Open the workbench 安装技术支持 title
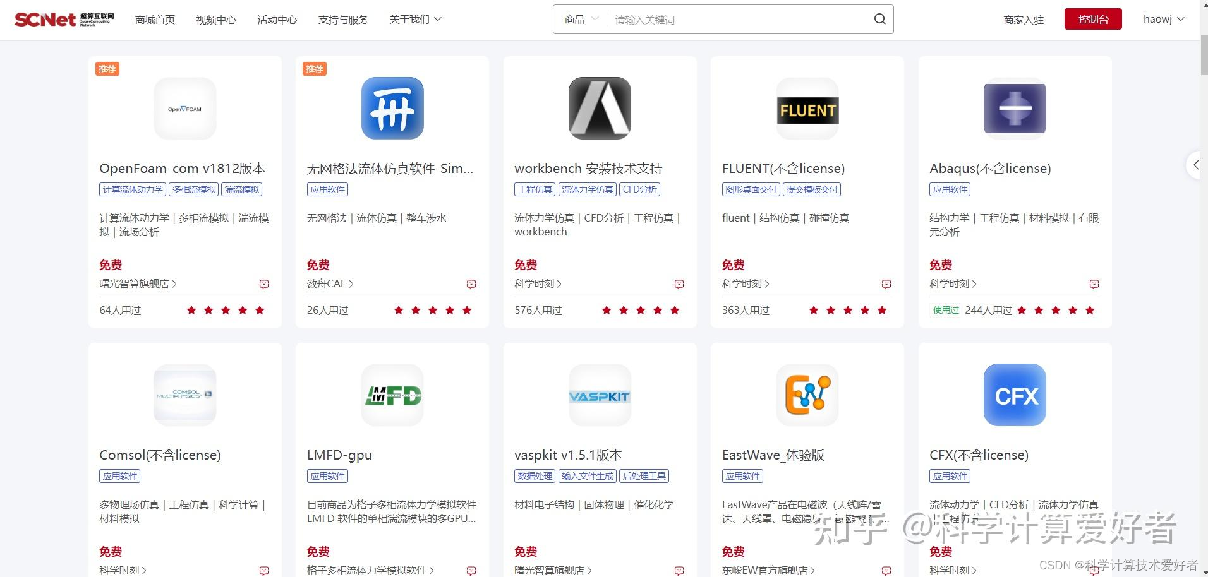1208x577 pixels. (x=588, y=169)
